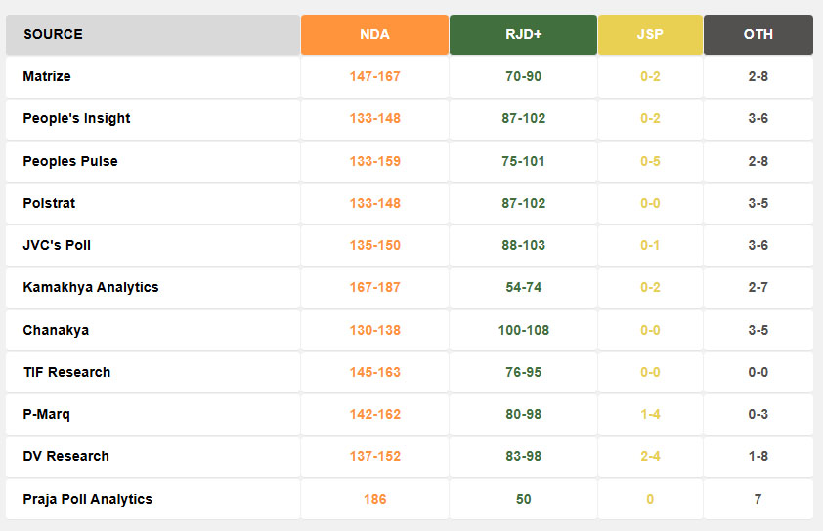This screenshot has width=823, height=531.
Task: Click Chanakya RJD+ value 100-108
Action: (x=523, y=330)
